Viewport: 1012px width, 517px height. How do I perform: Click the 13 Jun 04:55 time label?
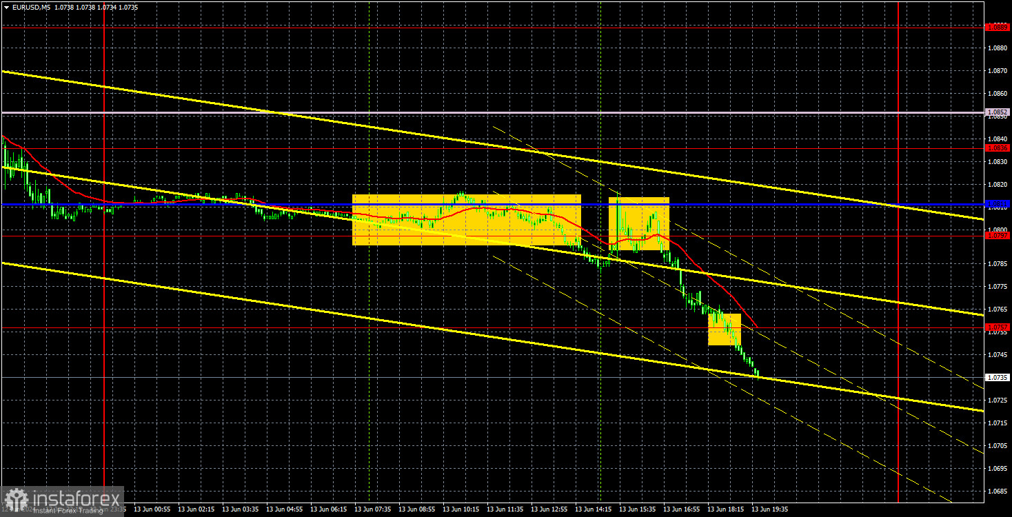pyautogui.click(x=284, y=509)
